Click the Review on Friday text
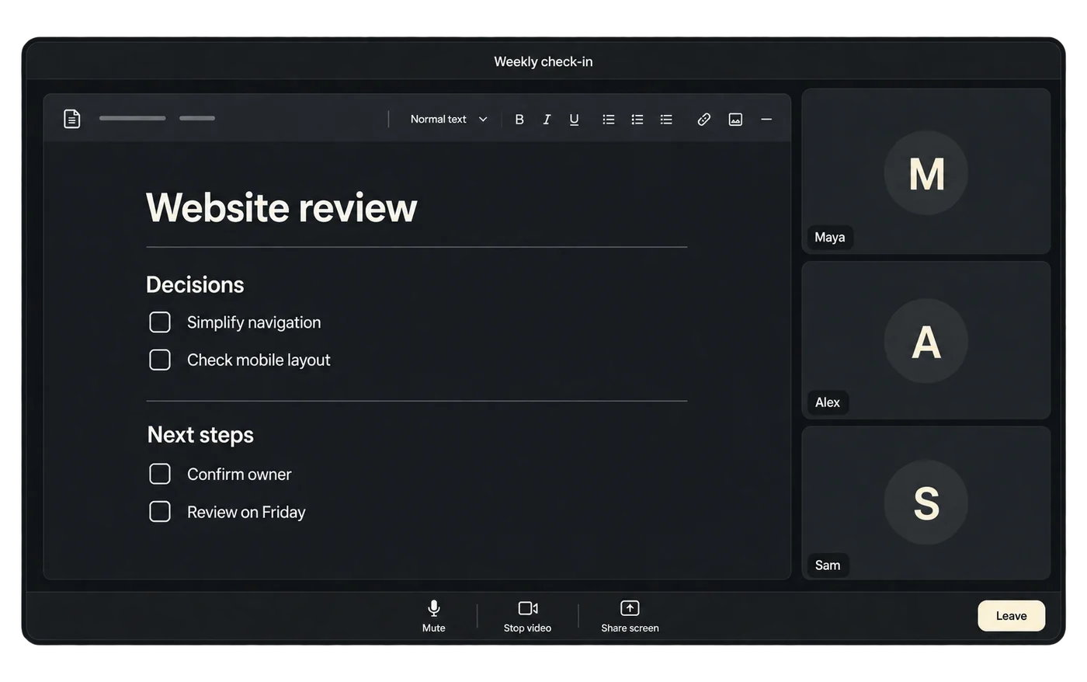This screenshot has width=1087, height=682. point(246,512)
